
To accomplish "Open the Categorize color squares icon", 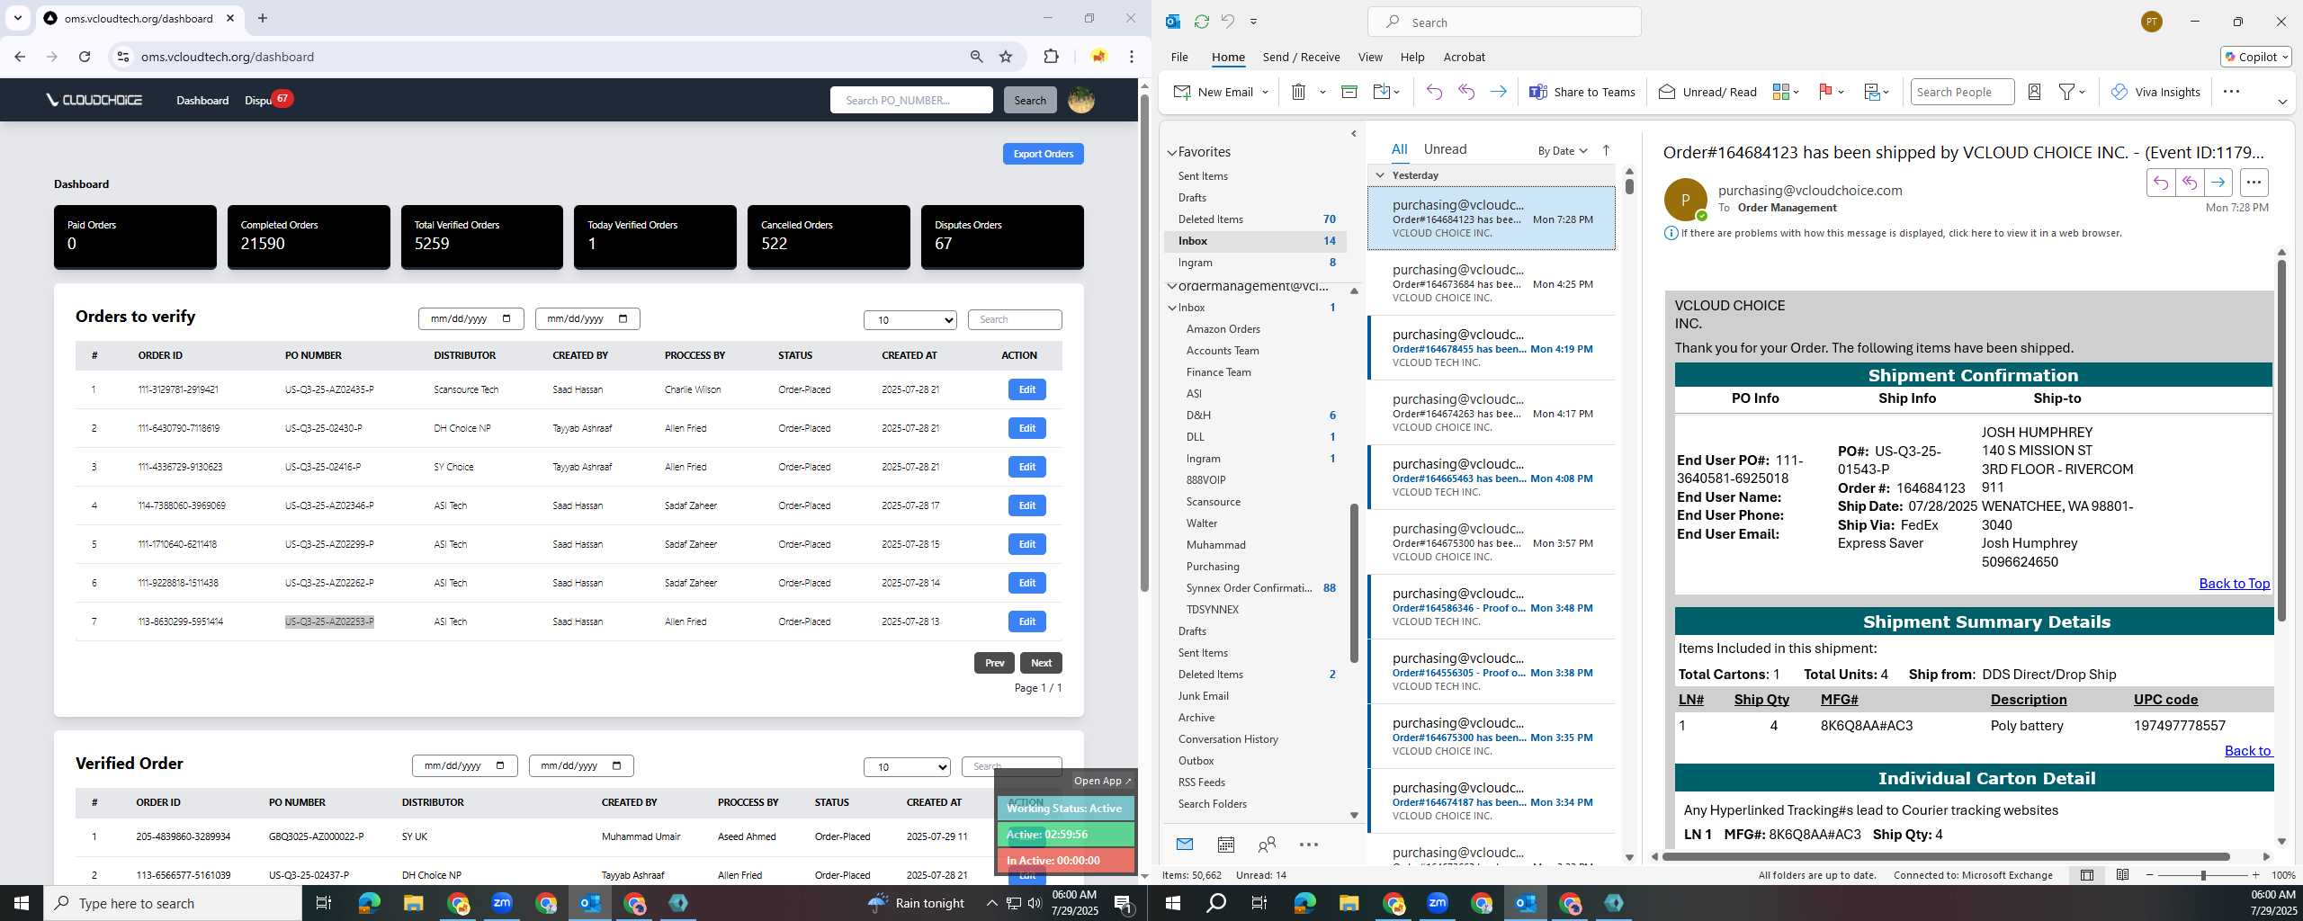I will [x=1780, y=92].
